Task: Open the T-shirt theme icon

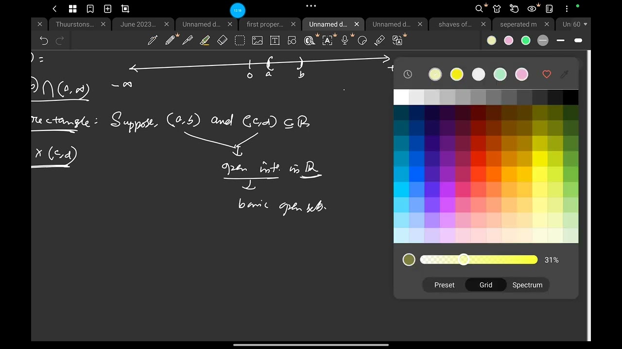Action: click(x=497, y=9)
